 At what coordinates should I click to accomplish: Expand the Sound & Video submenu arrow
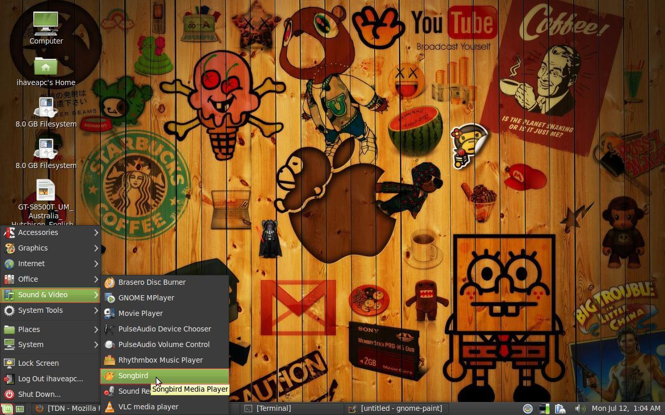(x=96, y=295)
